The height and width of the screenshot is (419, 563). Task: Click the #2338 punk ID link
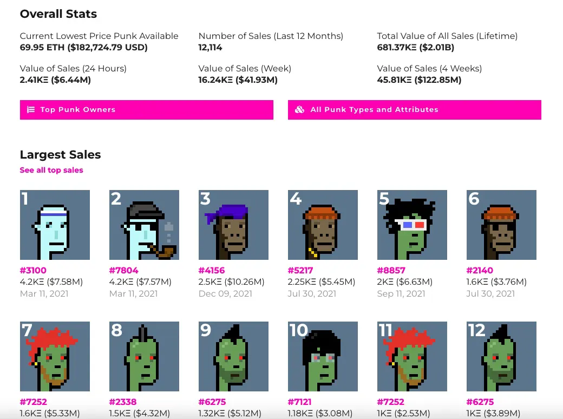[x=123, y=402]
